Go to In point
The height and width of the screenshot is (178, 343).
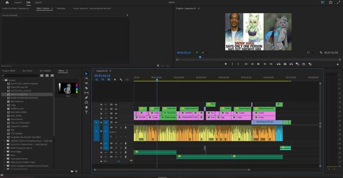click(x=246, y=64)
